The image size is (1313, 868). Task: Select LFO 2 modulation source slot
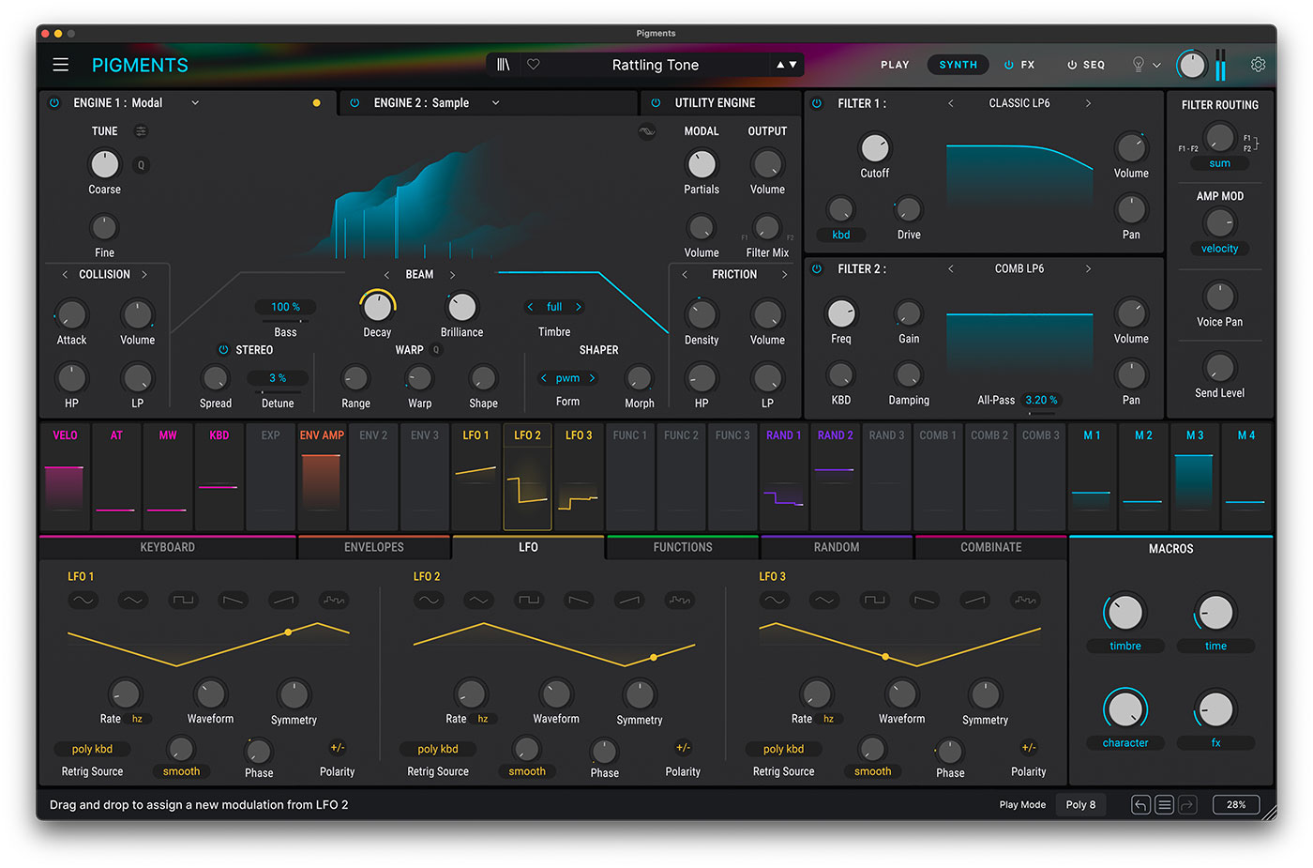(527, 477)
